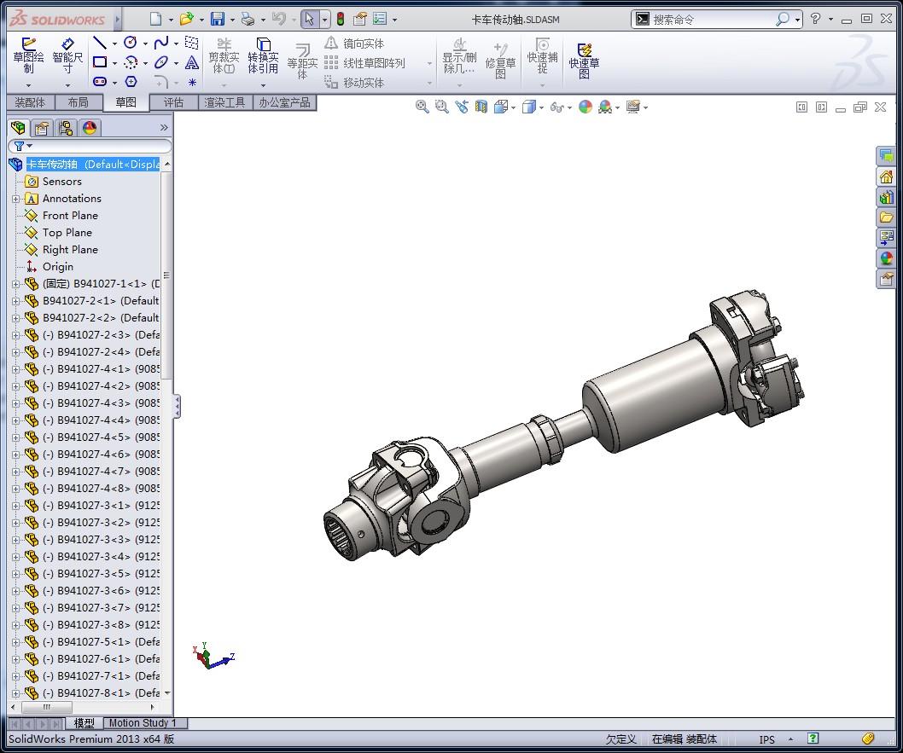Screen dimensions: 903x753
Task: Switch to the 模型 model tab
Action: [84, 723]
